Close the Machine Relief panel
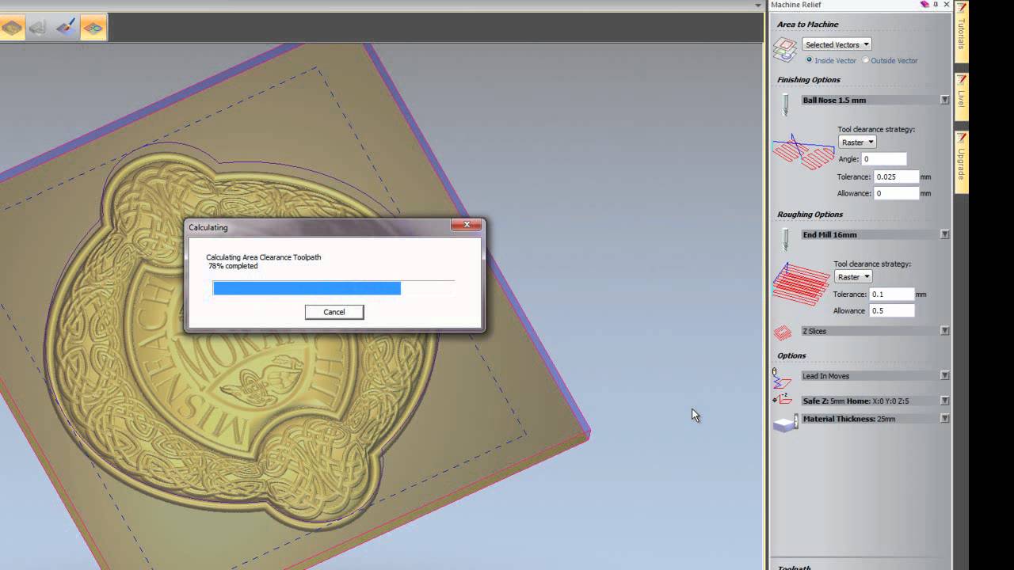The width and height of the screenshot is (1014, 570). point(946,5)
